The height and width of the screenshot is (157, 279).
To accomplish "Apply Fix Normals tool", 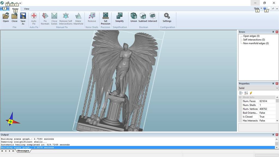I will pos(45,19).
